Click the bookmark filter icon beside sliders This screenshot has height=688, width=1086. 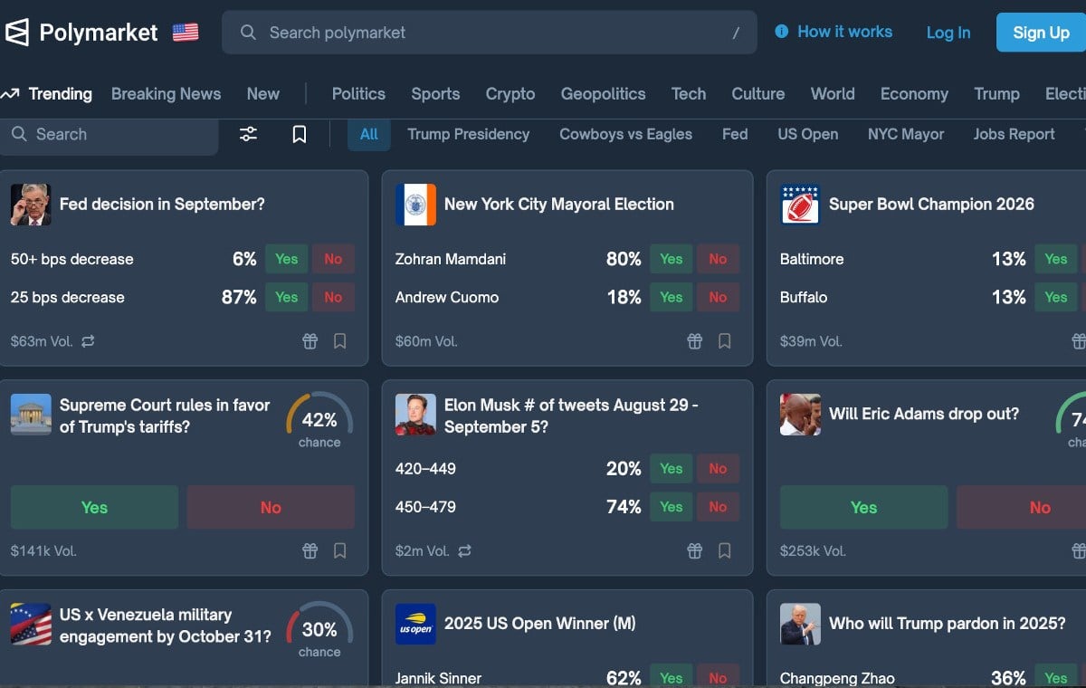tap(299, 134)
